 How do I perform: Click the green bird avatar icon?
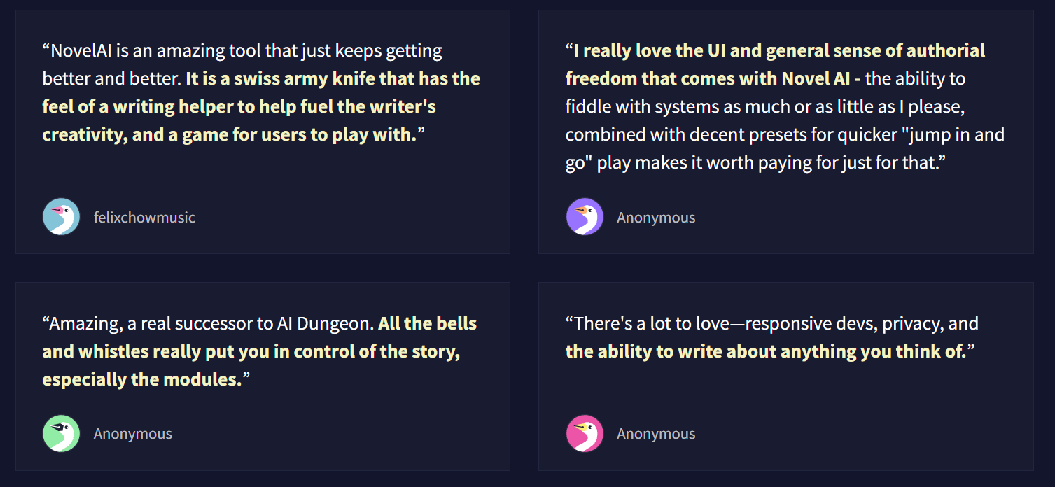tap(61, 434)
